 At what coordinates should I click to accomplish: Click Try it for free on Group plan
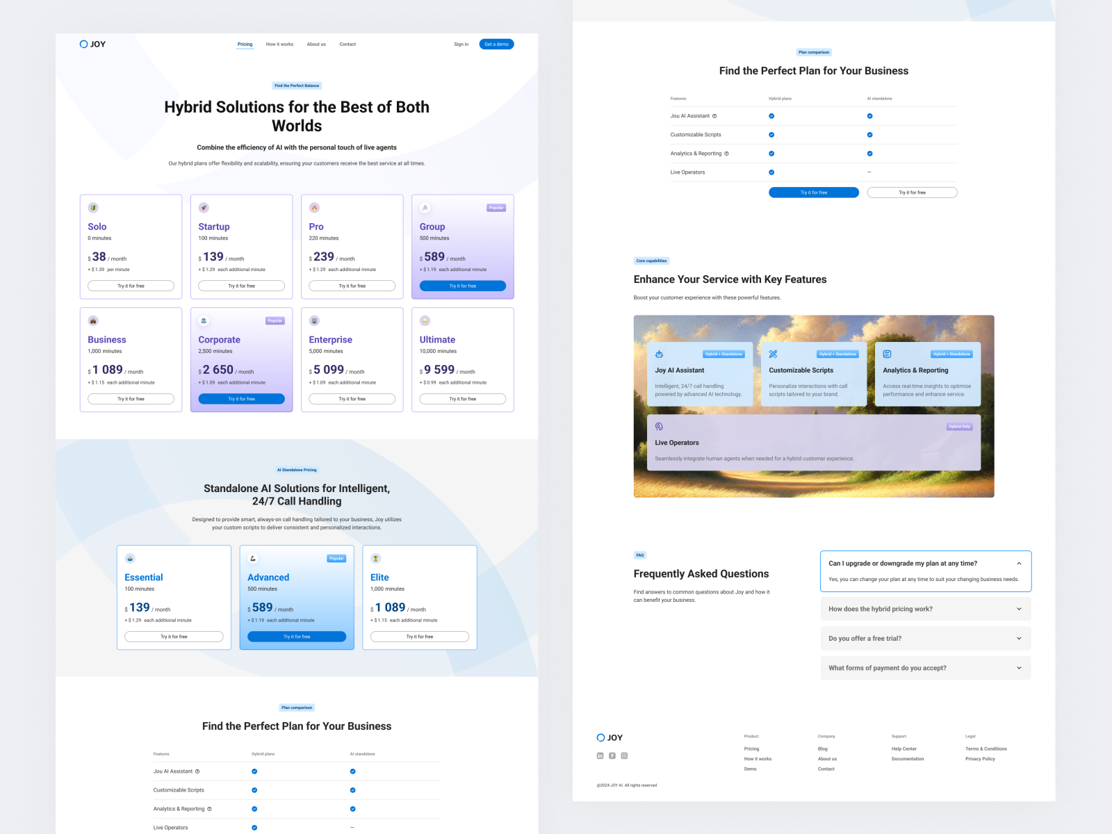(463, 286)
